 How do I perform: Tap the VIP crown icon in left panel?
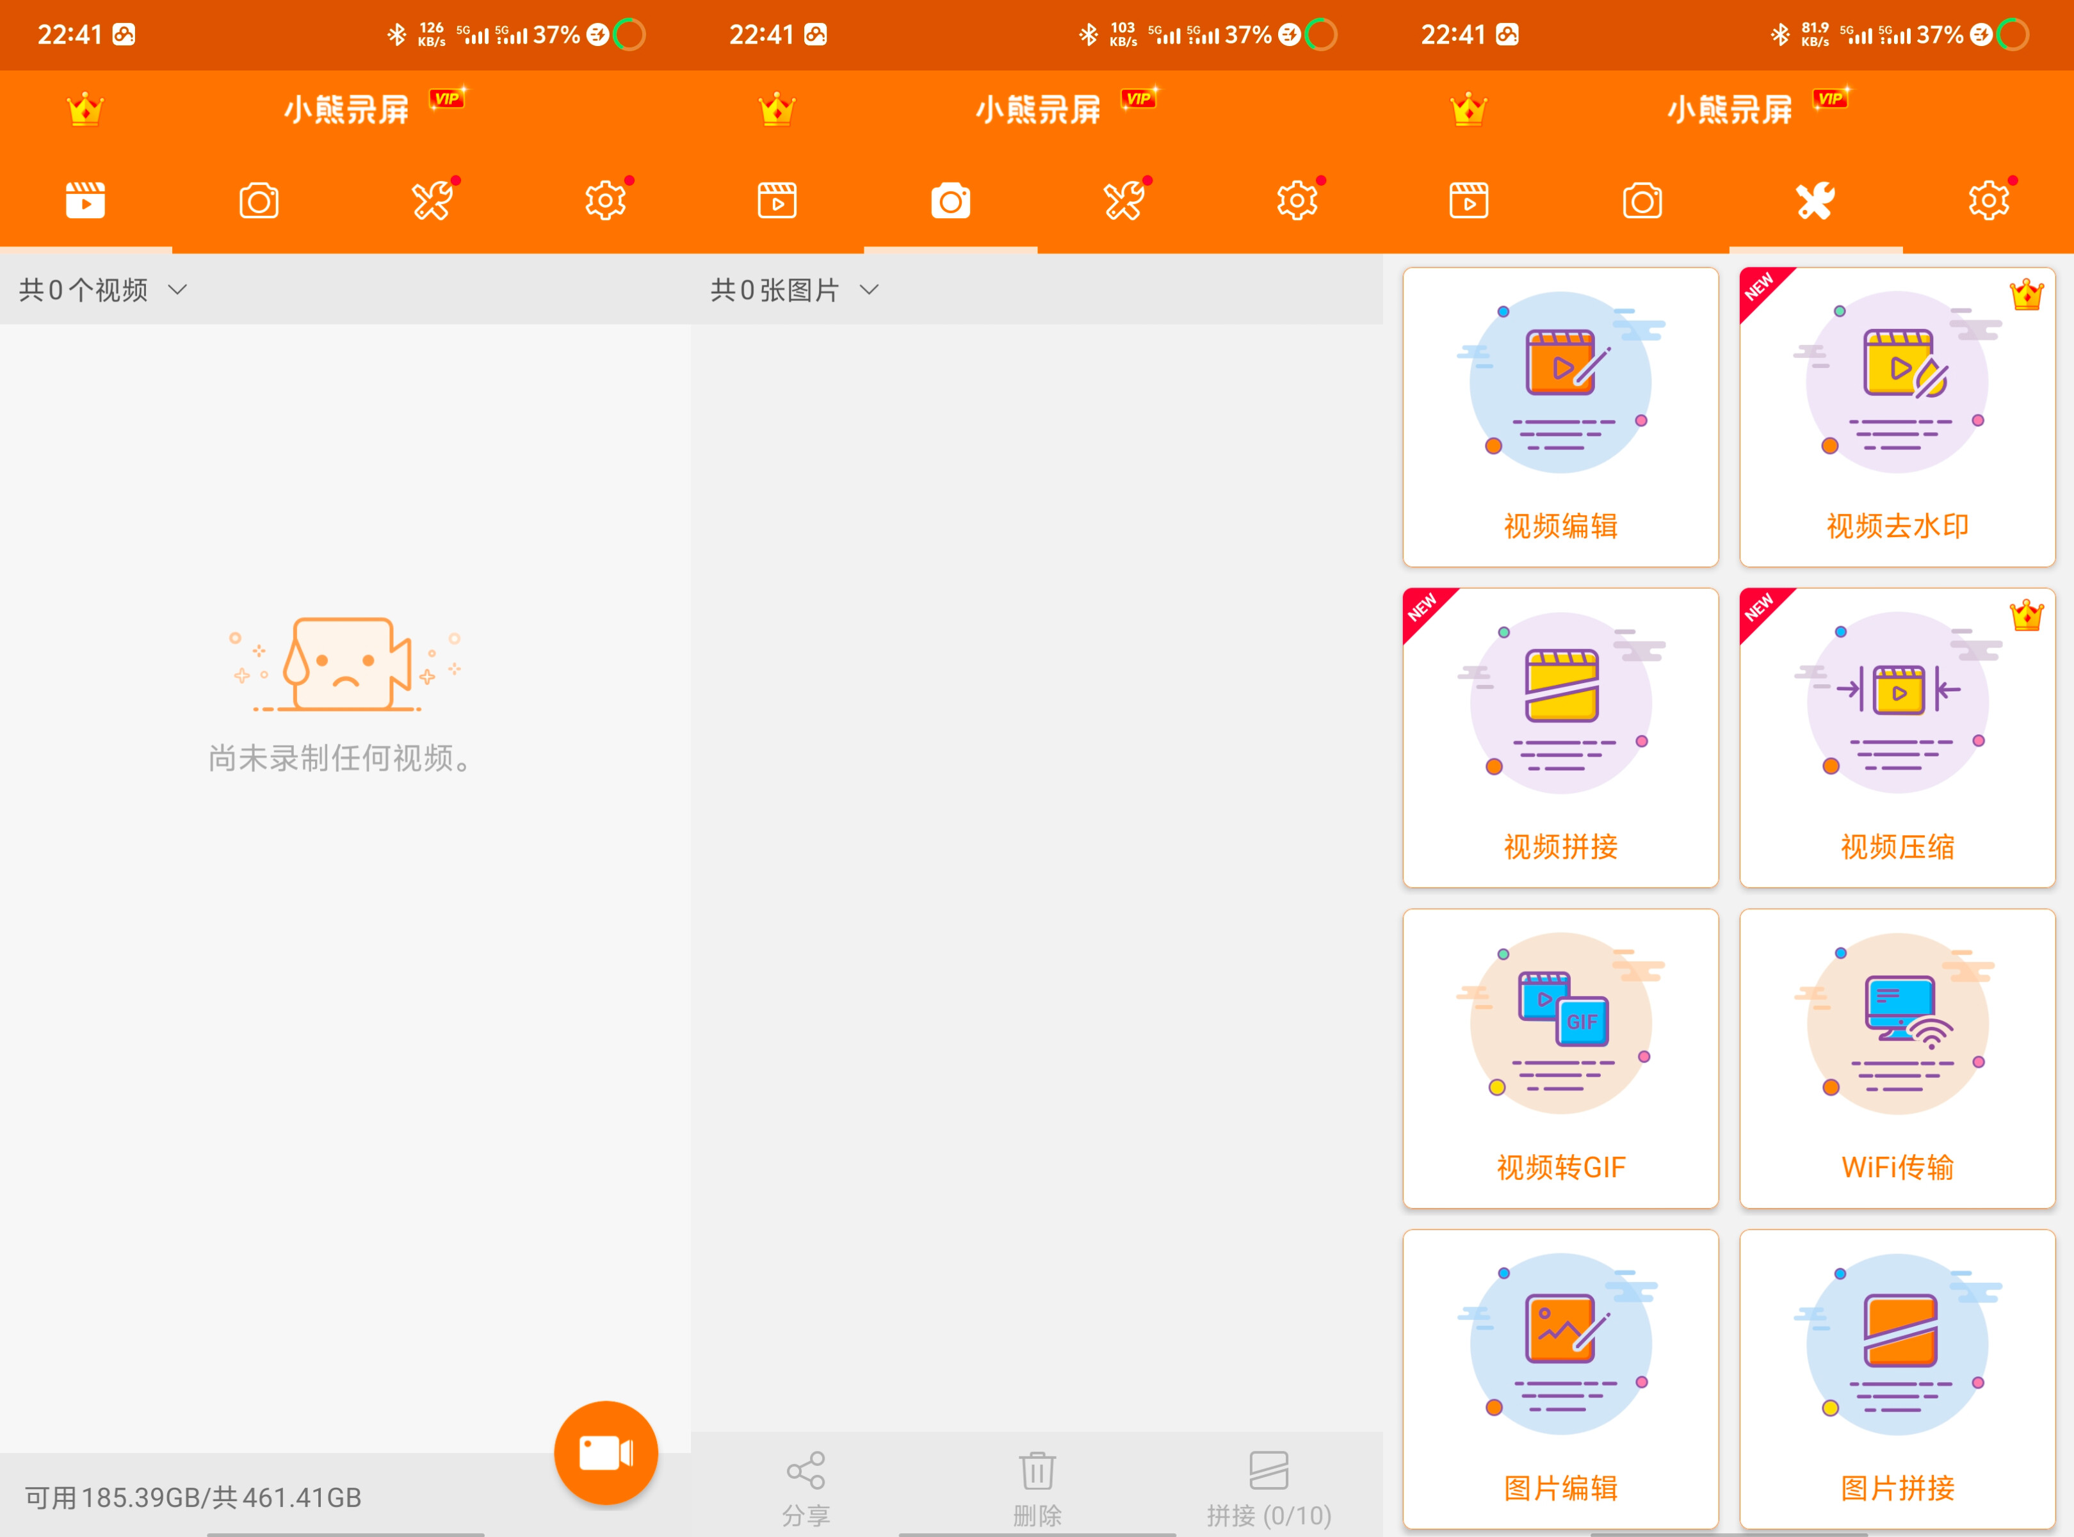tap(85, 110)
